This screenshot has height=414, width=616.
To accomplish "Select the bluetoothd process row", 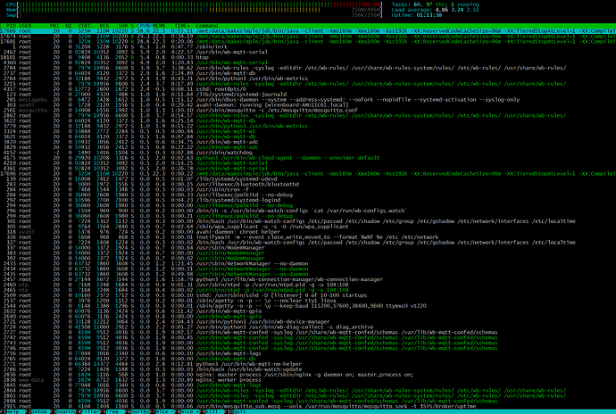I will pos(308,184).
